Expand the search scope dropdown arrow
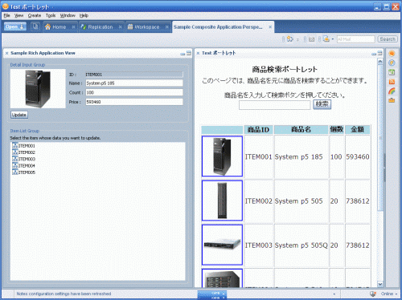The height and width of the screenshot is (300, 402). point(333,39)
